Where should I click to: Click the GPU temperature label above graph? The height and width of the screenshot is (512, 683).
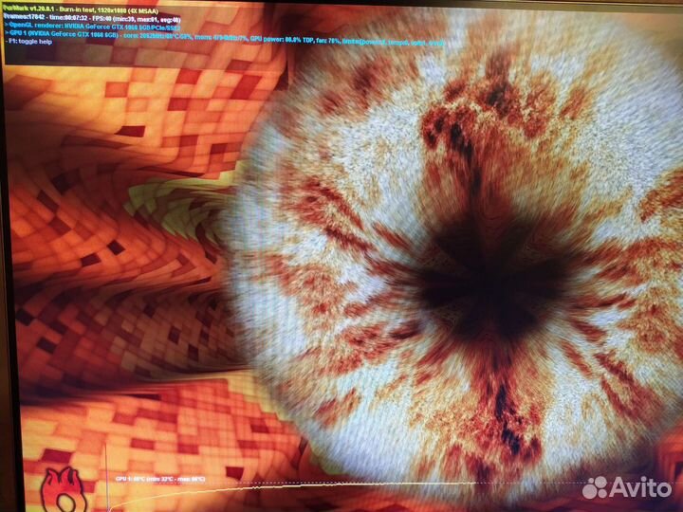coord(159,479)
